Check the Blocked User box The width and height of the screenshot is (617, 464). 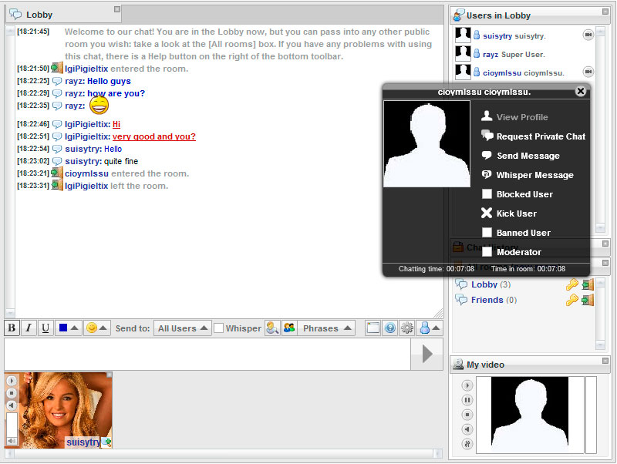point(487,194)
